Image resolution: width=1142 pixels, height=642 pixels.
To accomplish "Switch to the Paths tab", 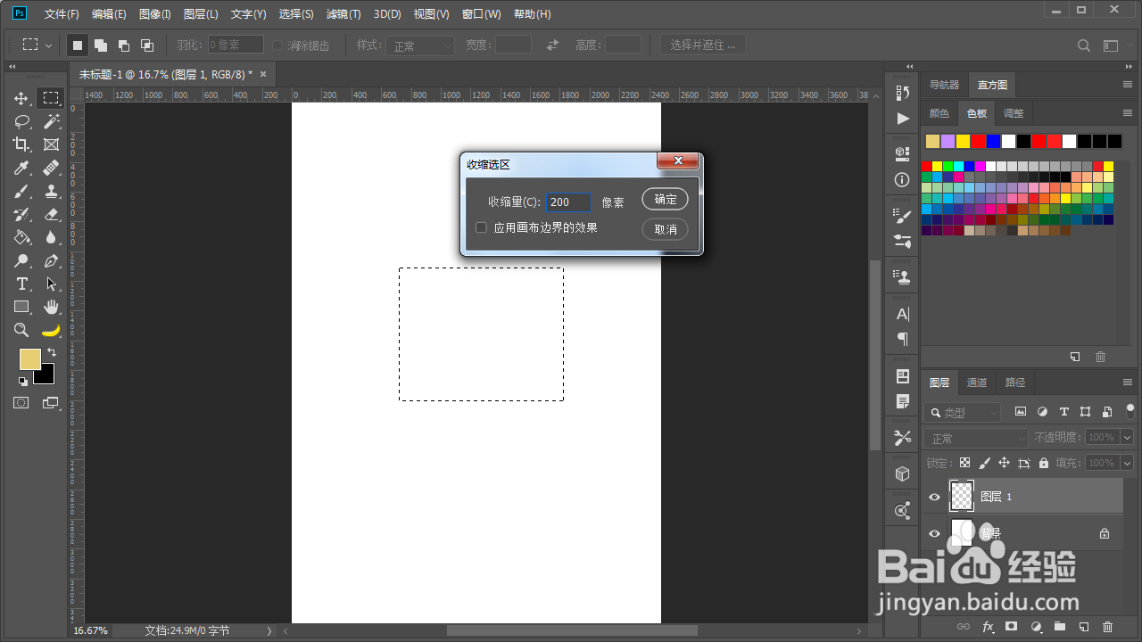I will pos(1015,383).
